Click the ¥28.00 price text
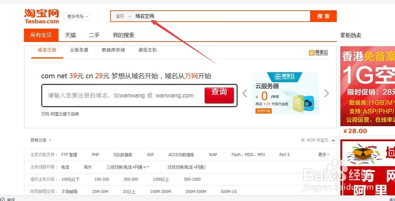395x201 pixels. coord(355,131)
